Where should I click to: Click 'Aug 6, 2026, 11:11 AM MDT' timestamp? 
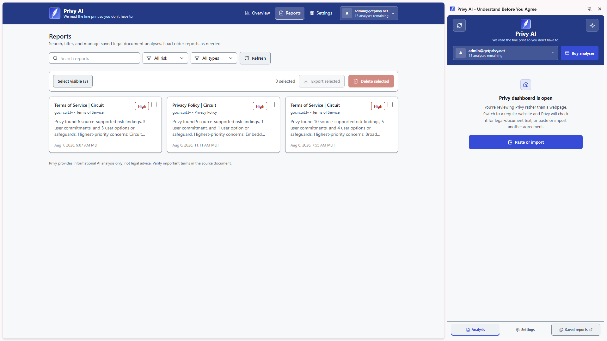tap(195, 145)
